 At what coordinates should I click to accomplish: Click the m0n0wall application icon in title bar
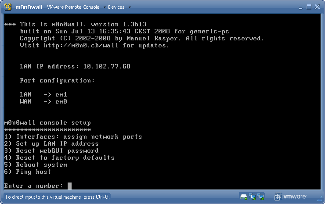[x=8, y=7]
